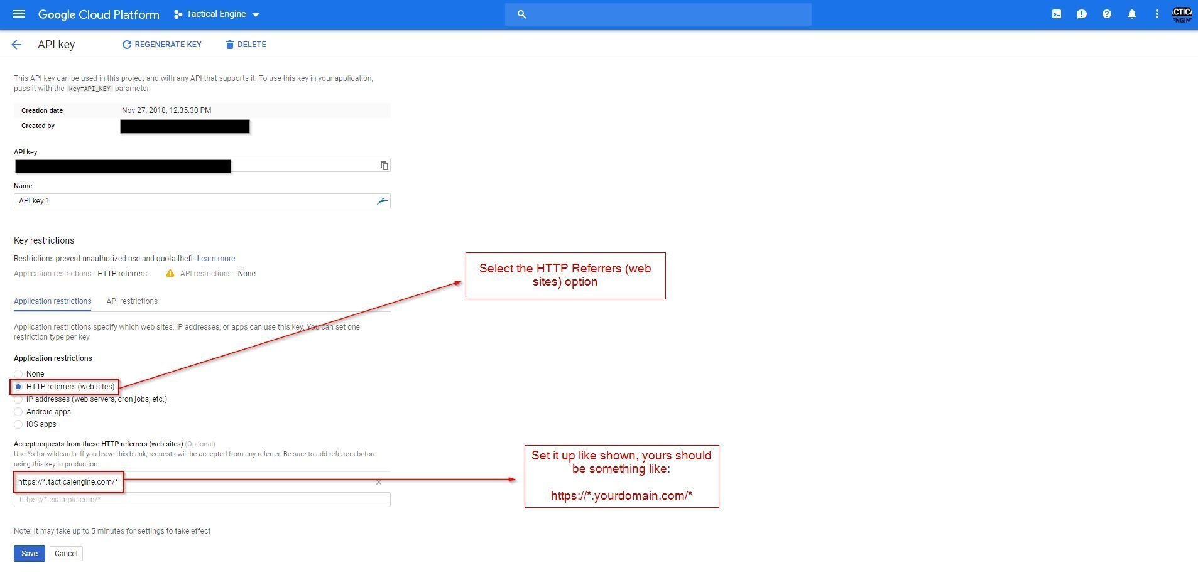Cancel the API key changes
Screen dimensions: 1198x575
click(x=66, y=554)
